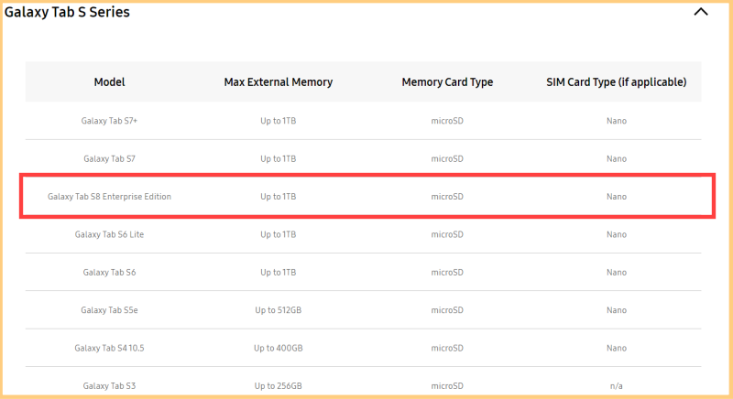Click microSD in Galaxy Tab S4 10.5 row

pyautogui.click(x=447, y=348)
